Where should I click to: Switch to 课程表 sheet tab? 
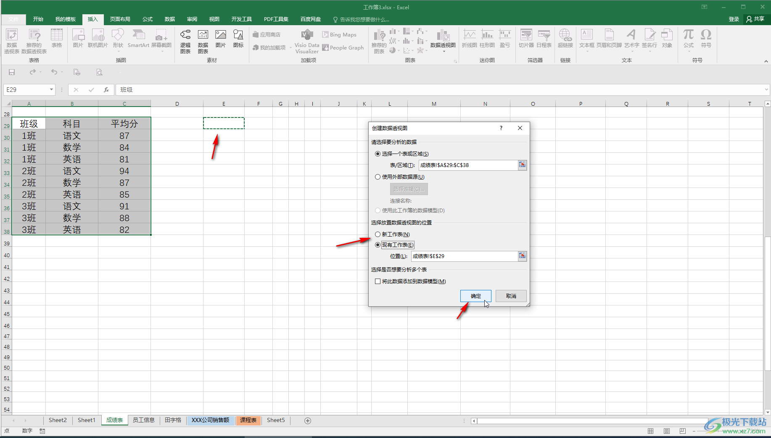pos(248,420)
